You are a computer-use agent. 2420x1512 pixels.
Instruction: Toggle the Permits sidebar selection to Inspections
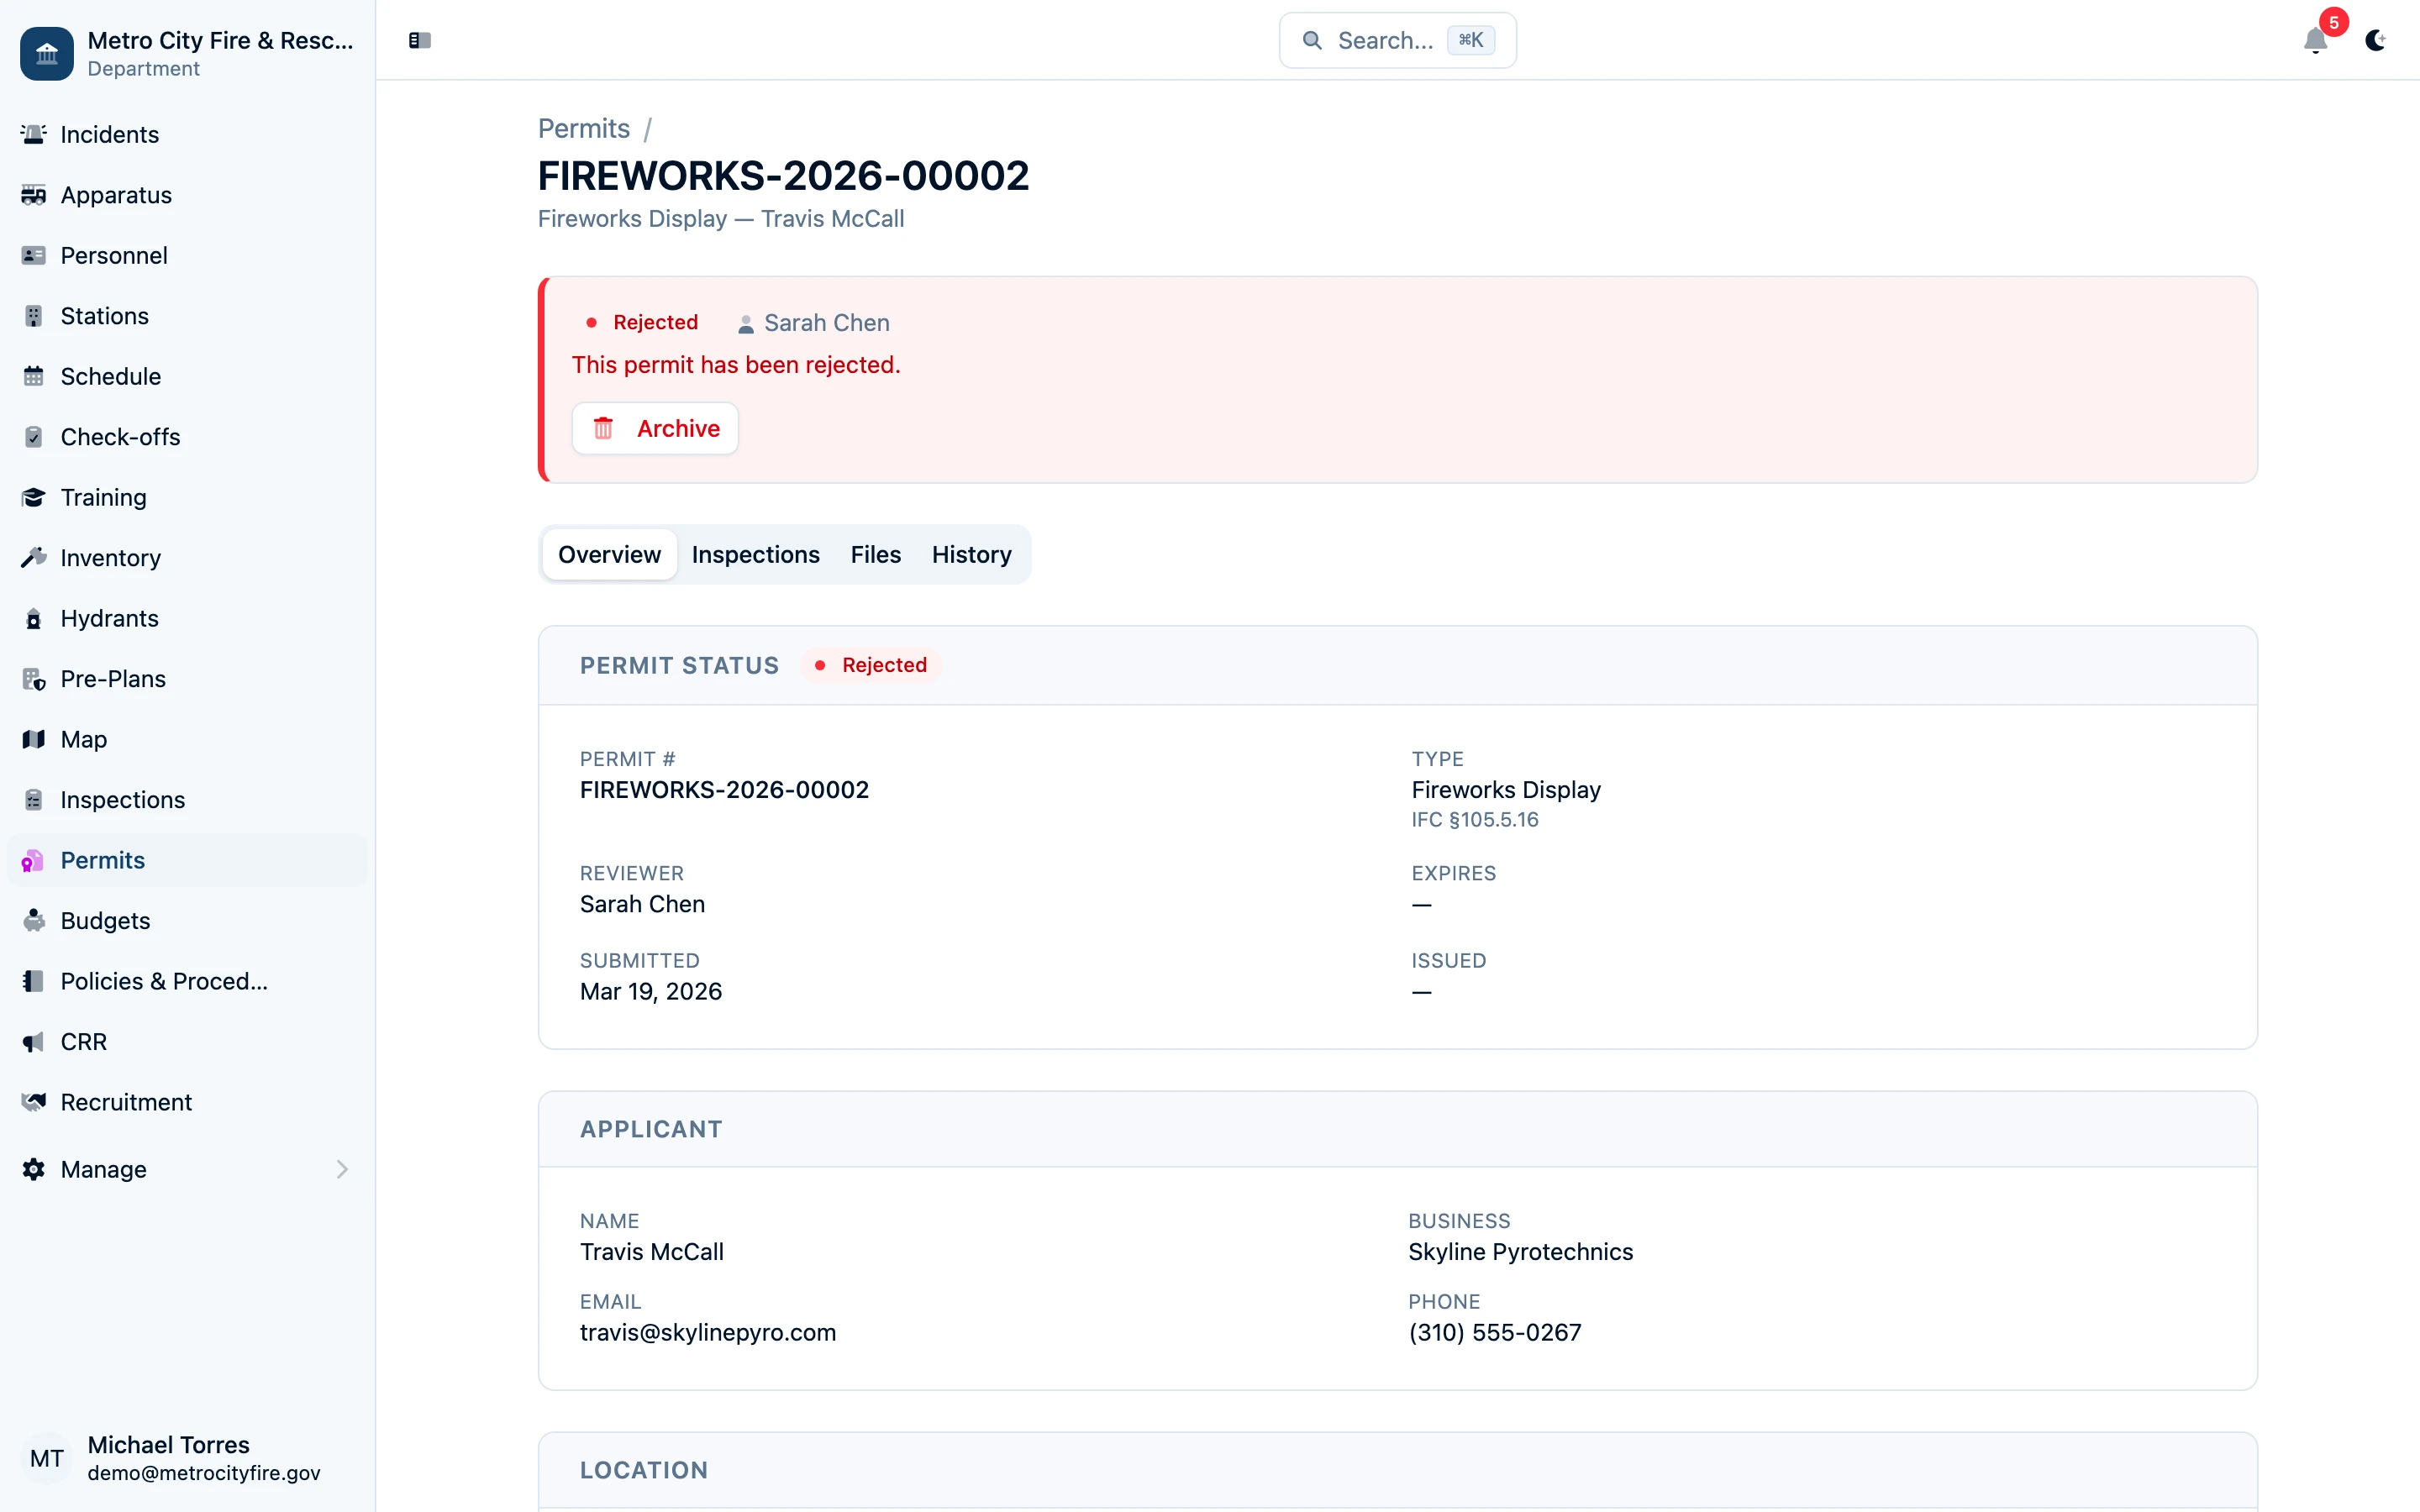point(122,799)
